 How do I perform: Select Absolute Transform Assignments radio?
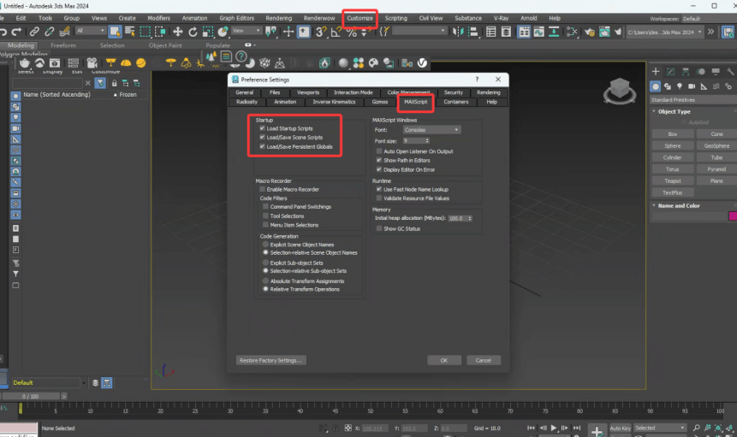click(265, 281)
